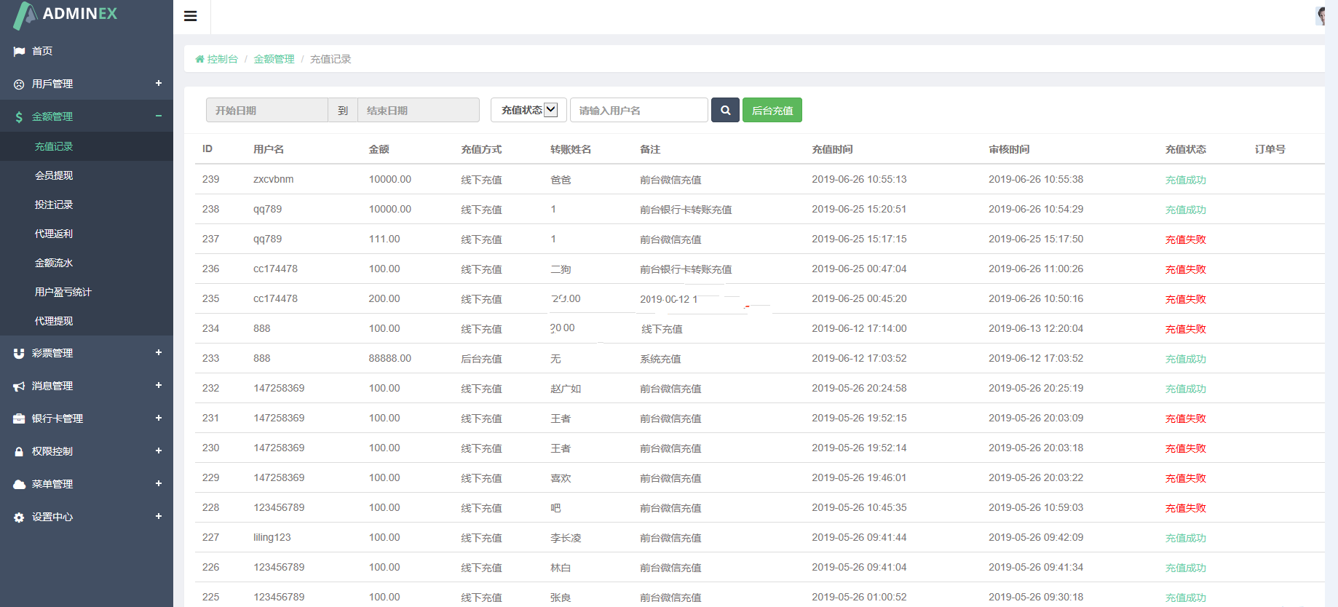The image size is (1338, 607).
Task: Click the cloud icon for 菜单管理
Action: [x=19, y=485]
